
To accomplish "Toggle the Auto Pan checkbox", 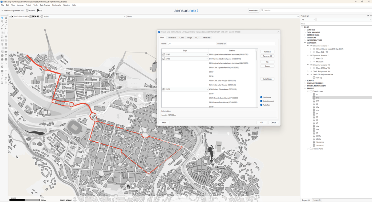I will pos(261,105).
